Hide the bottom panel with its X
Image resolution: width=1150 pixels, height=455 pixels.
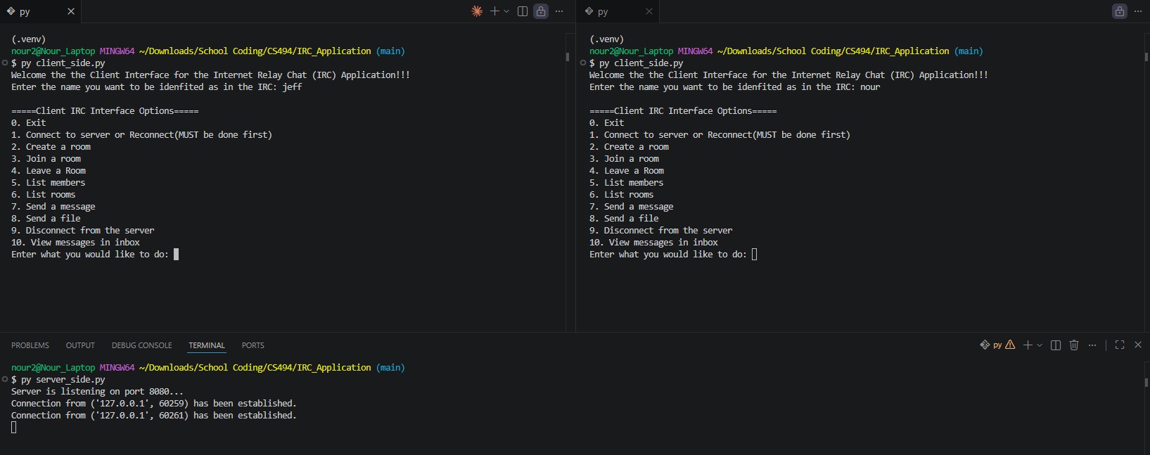pyautogui.click(x=1138, y=345)
